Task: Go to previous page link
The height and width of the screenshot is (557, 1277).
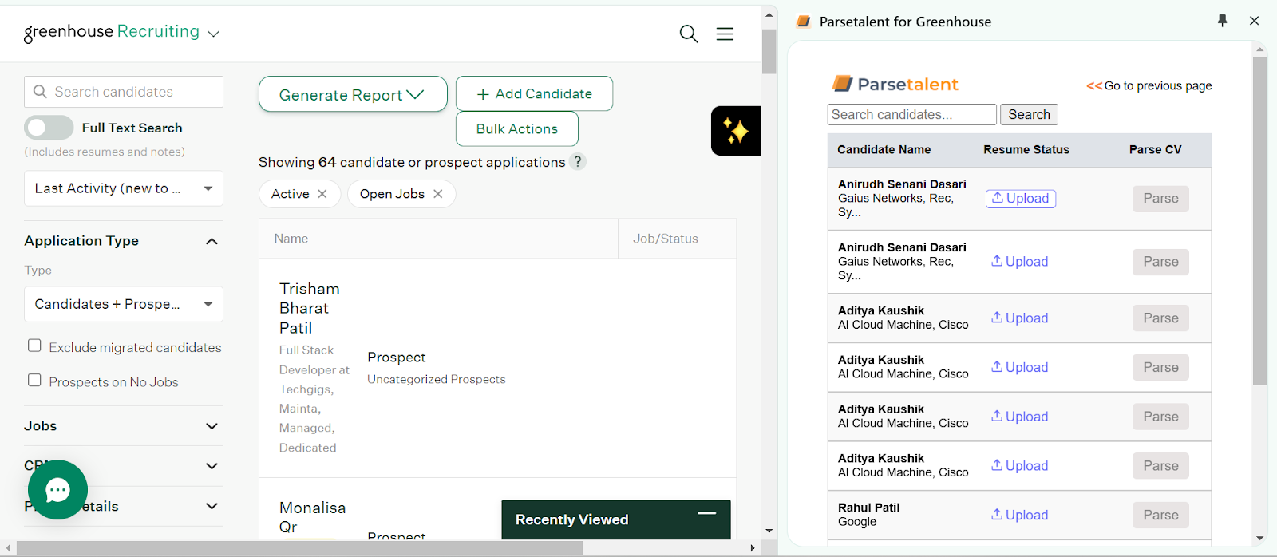Action: click(x=1149, y=85)
